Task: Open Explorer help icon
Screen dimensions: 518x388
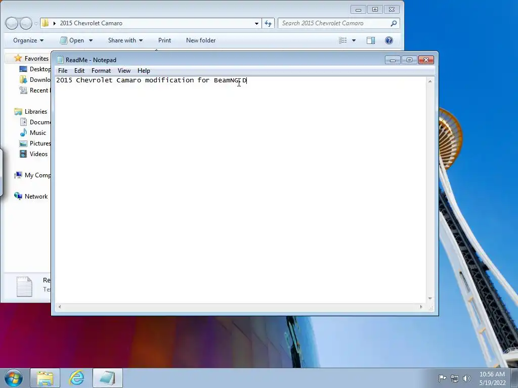Action: (389, 40)
